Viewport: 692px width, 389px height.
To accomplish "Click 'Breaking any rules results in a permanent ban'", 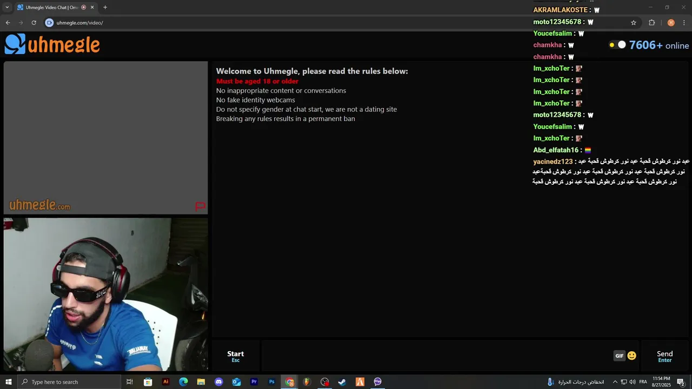I will click(285, 119).
